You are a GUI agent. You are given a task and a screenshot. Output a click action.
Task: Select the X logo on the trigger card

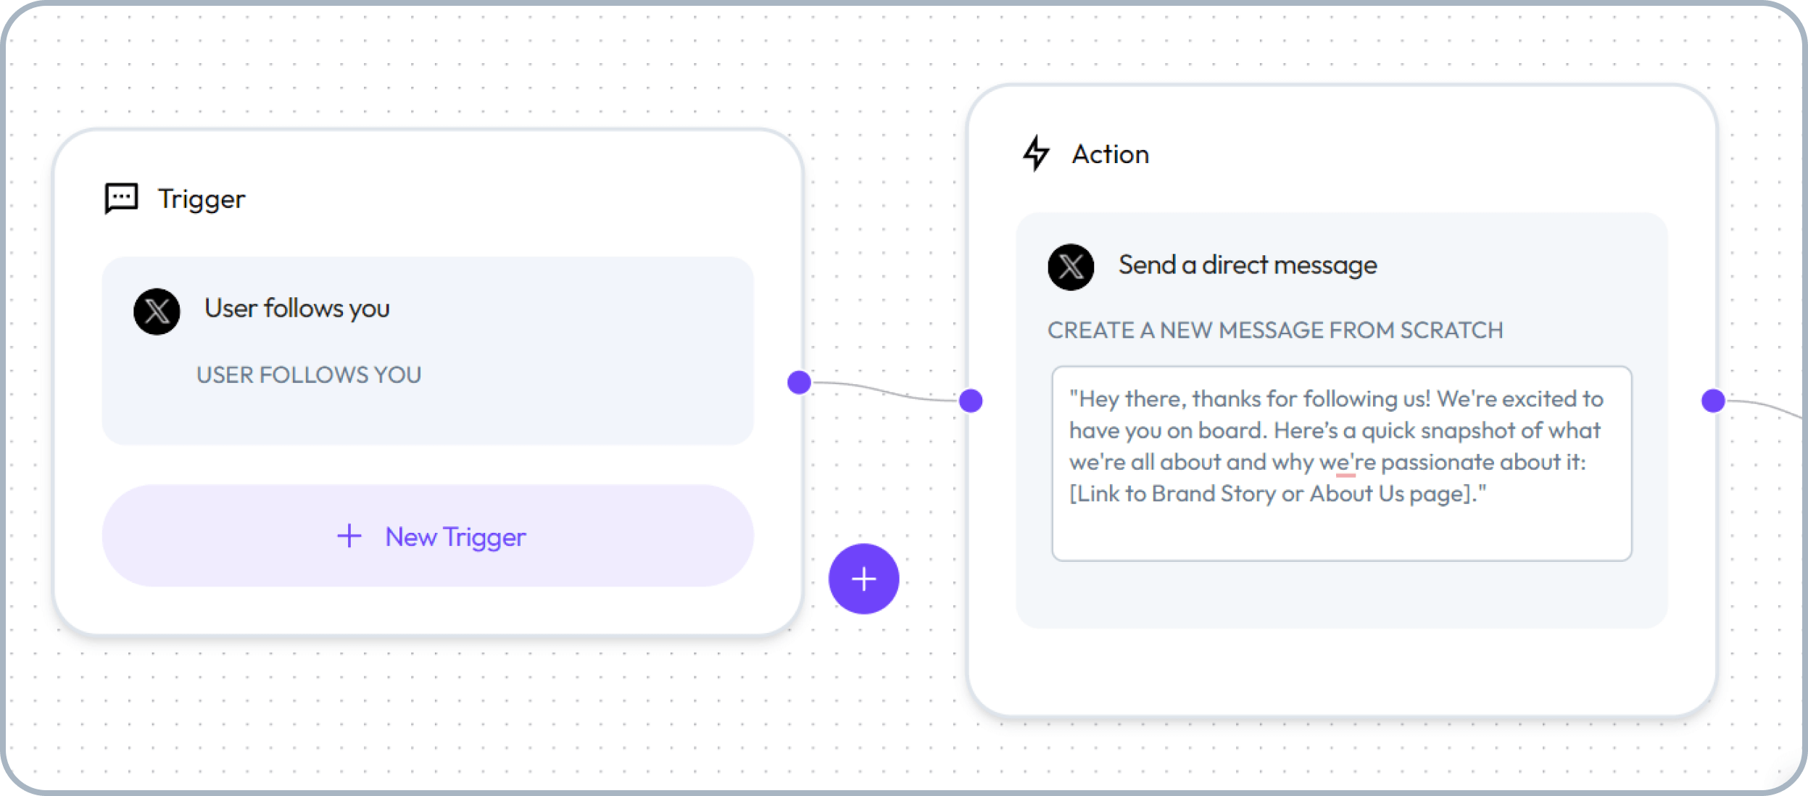point(156,310)
